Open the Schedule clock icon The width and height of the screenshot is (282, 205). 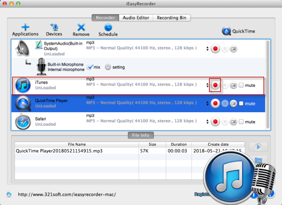[108, 28]
